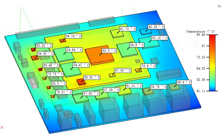Click the 58.78 °C annotation
The width and height of the screenshot is (223, 140).
click(x=159, y=87)
